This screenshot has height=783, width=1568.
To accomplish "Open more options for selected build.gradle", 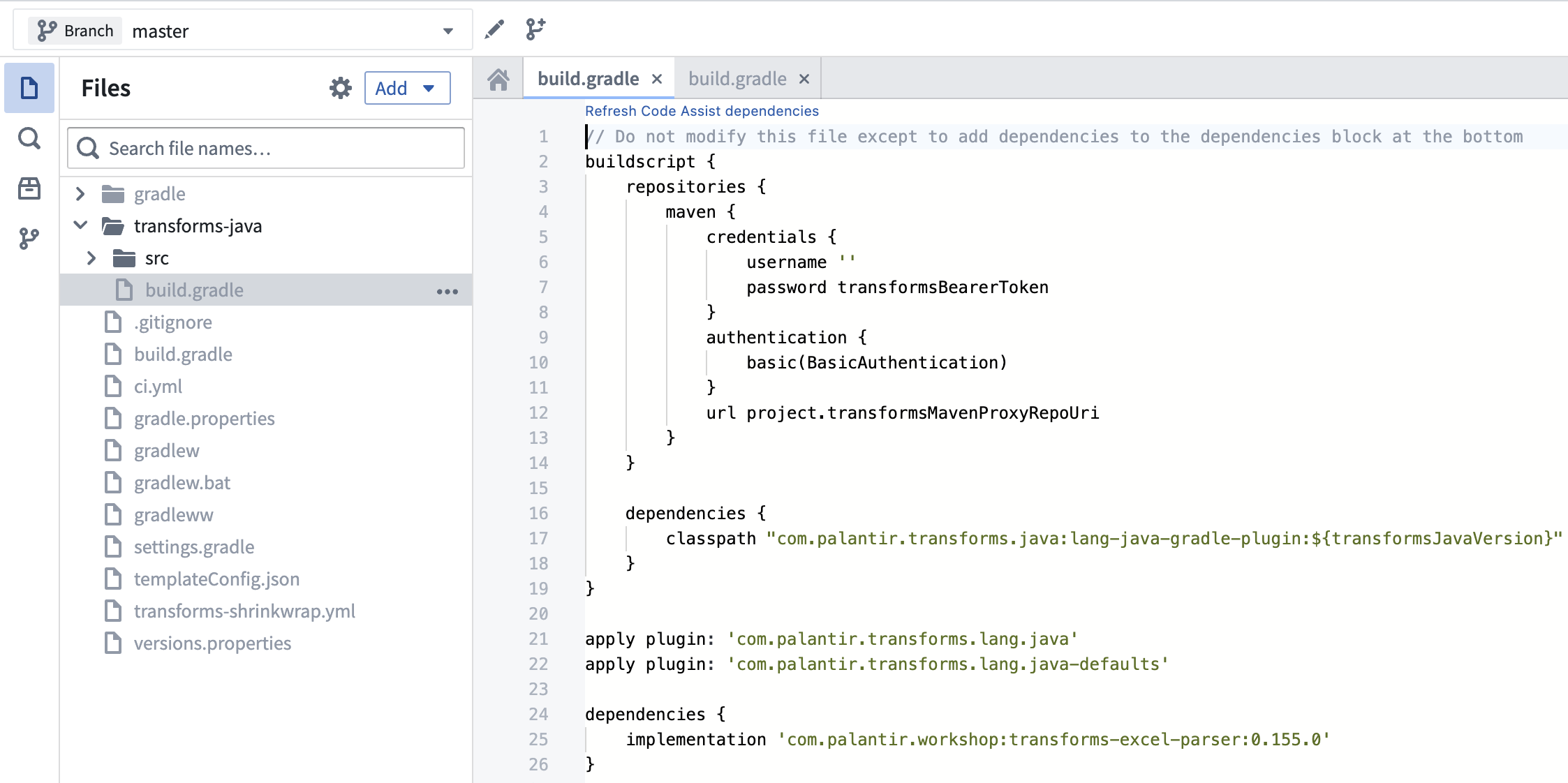I will (448, 291).
